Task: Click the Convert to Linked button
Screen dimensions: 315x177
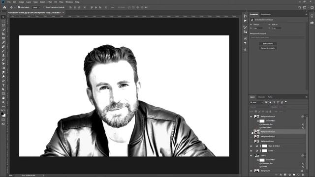Action: click(268, 48)
